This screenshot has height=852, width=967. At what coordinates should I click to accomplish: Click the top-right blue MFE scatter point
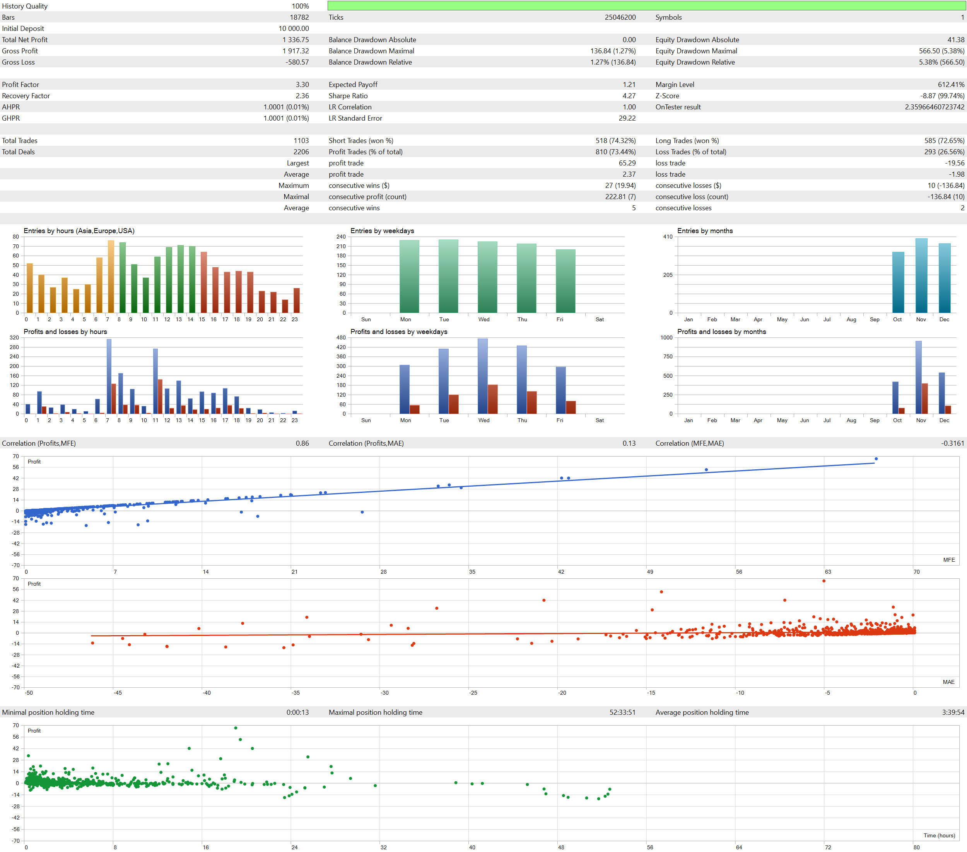point(876,458)
